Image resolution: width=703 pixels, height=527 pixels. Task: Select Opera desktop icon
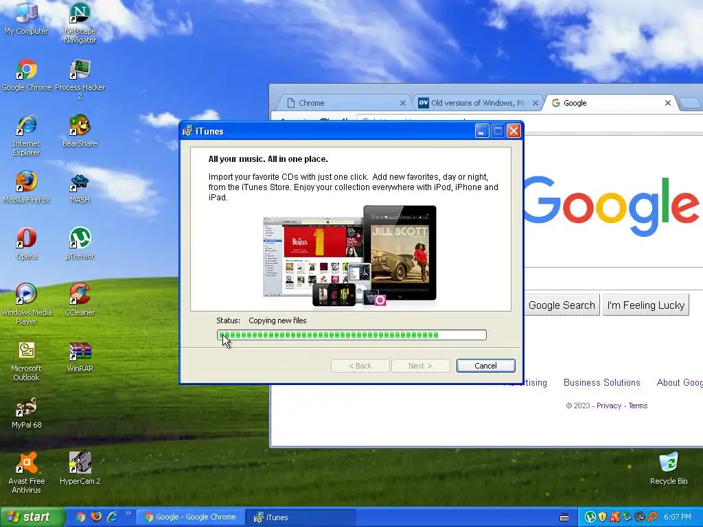[27, 244]
